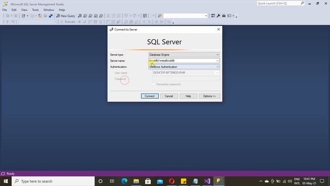Open the toolbar overflow options arrow
Viewport: 330px width, 186px height.
[236, 17]
